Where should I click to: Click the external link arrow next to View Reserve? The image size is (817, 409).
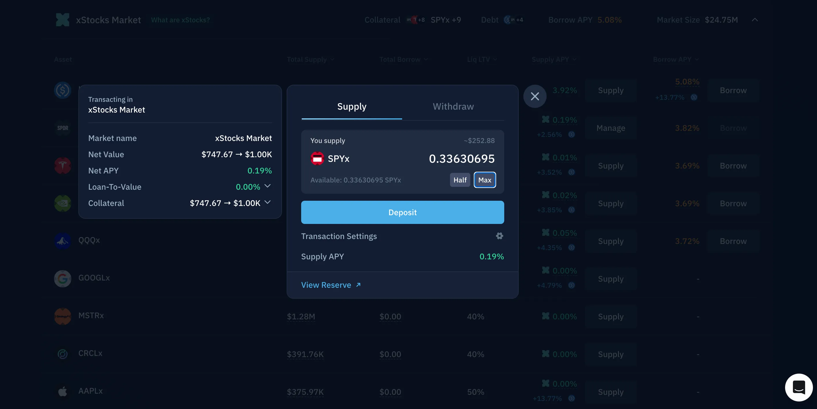pyautogui.click(x=358, y=285)
